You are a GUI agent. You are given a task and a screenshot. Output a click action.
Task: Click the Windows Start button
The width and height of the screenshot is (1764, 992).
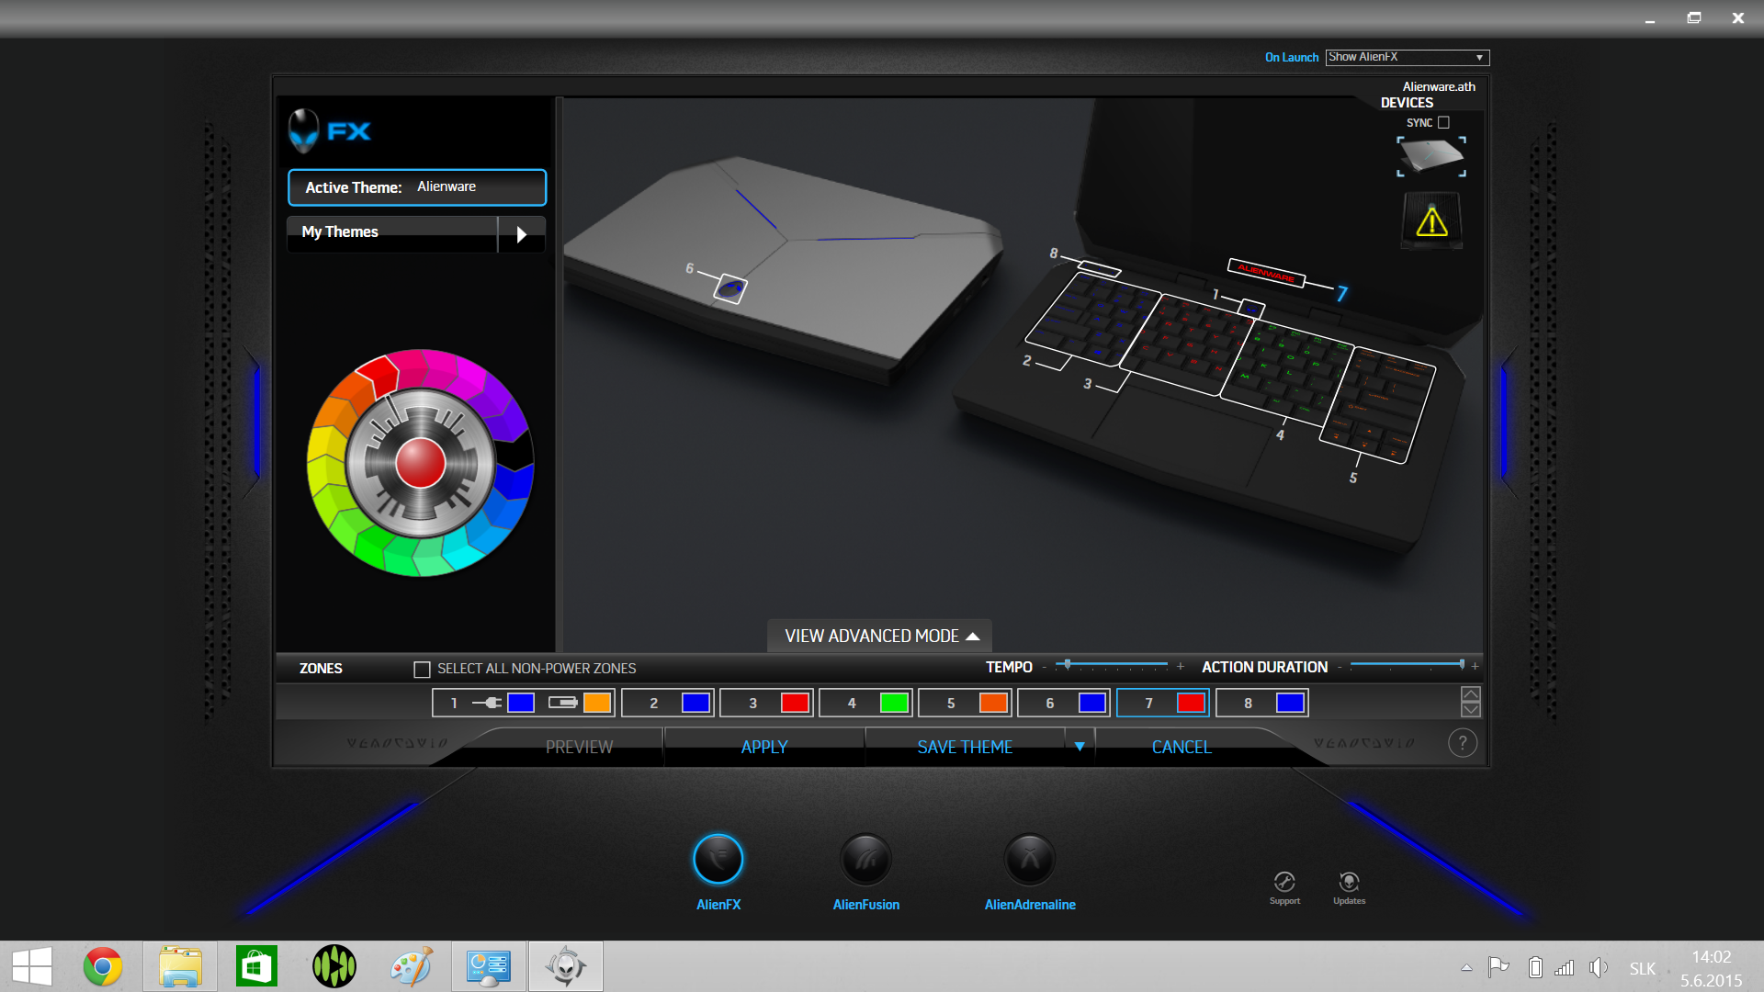coord(32,966)
